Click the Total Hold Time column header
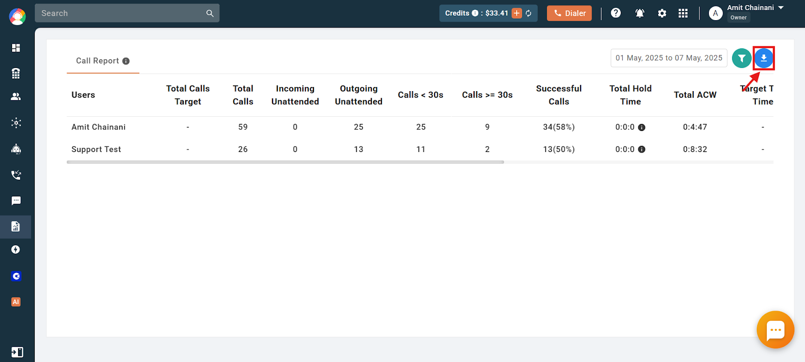The height and width of the screenshot is (362, 805). click(630, 95)
